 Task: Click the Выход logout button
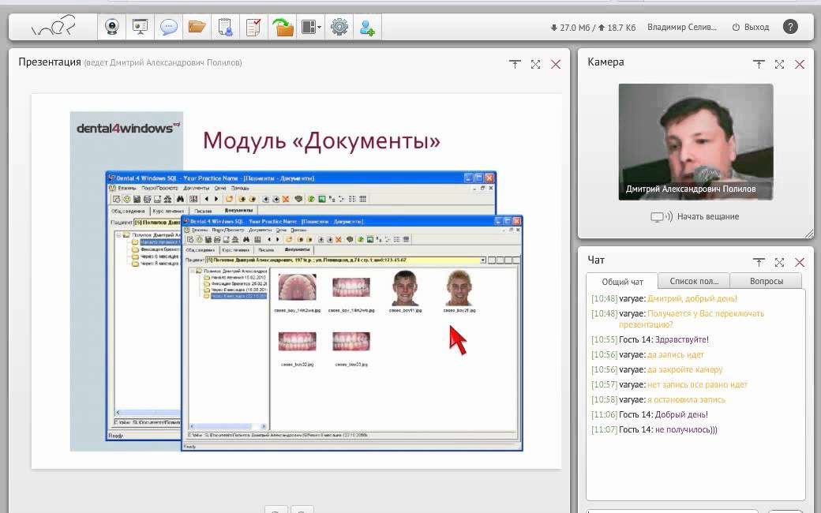(x=750, y=27)
